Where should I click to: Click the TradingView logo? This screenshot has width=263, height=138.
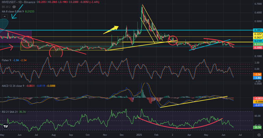click(6, 127)
